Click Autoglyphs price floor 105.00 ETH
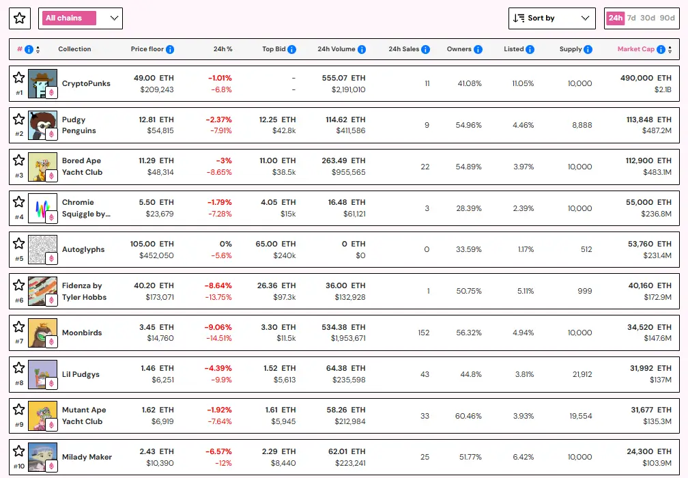 (152, 244)
